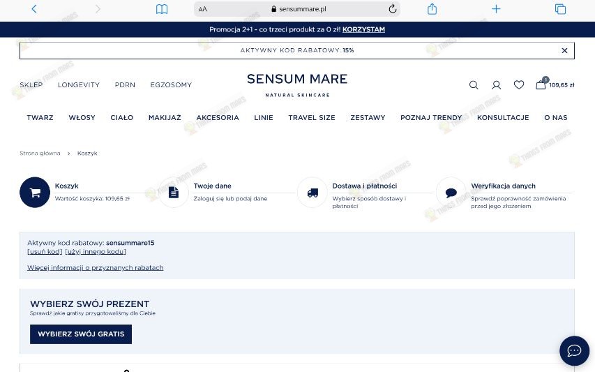The width and height of the screenshot is (595, 372).
Task: Open the user account icon
Action: click(497, 85)
